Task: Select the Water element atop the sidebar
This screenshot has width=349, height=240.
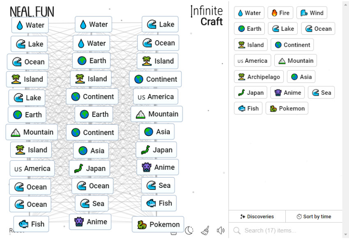Action: [249, 13]
